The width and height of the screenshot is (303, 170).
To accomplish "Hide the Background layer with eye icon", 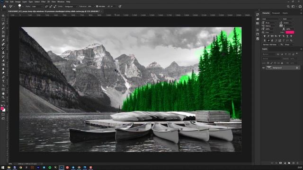I will [x=263, y=68].
